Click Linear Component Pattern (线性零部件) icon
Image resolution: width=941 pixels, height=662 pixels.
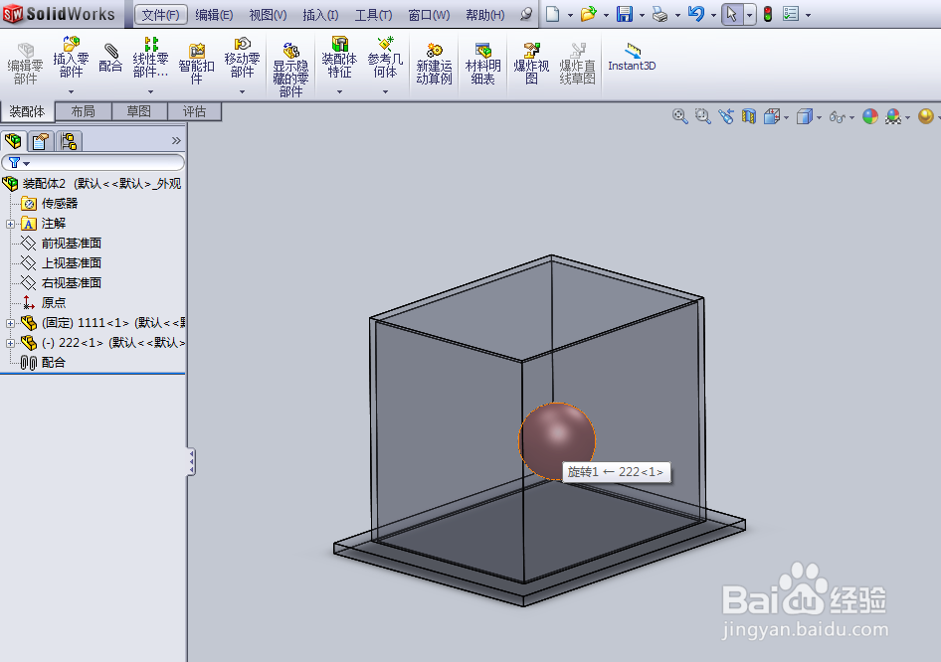(150, 59)
